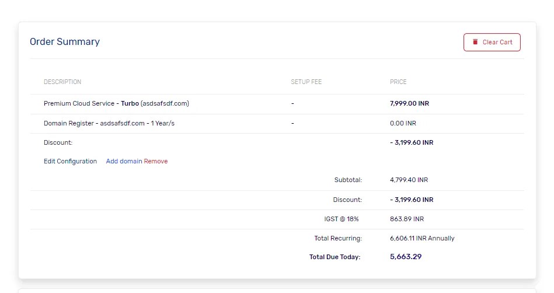Image resolution: width=554 pixels, height=293 pixels.
Task: Select the Premium Cloud Service - Turbo row text
Action: pyautogui.click(x=116, y=103)
